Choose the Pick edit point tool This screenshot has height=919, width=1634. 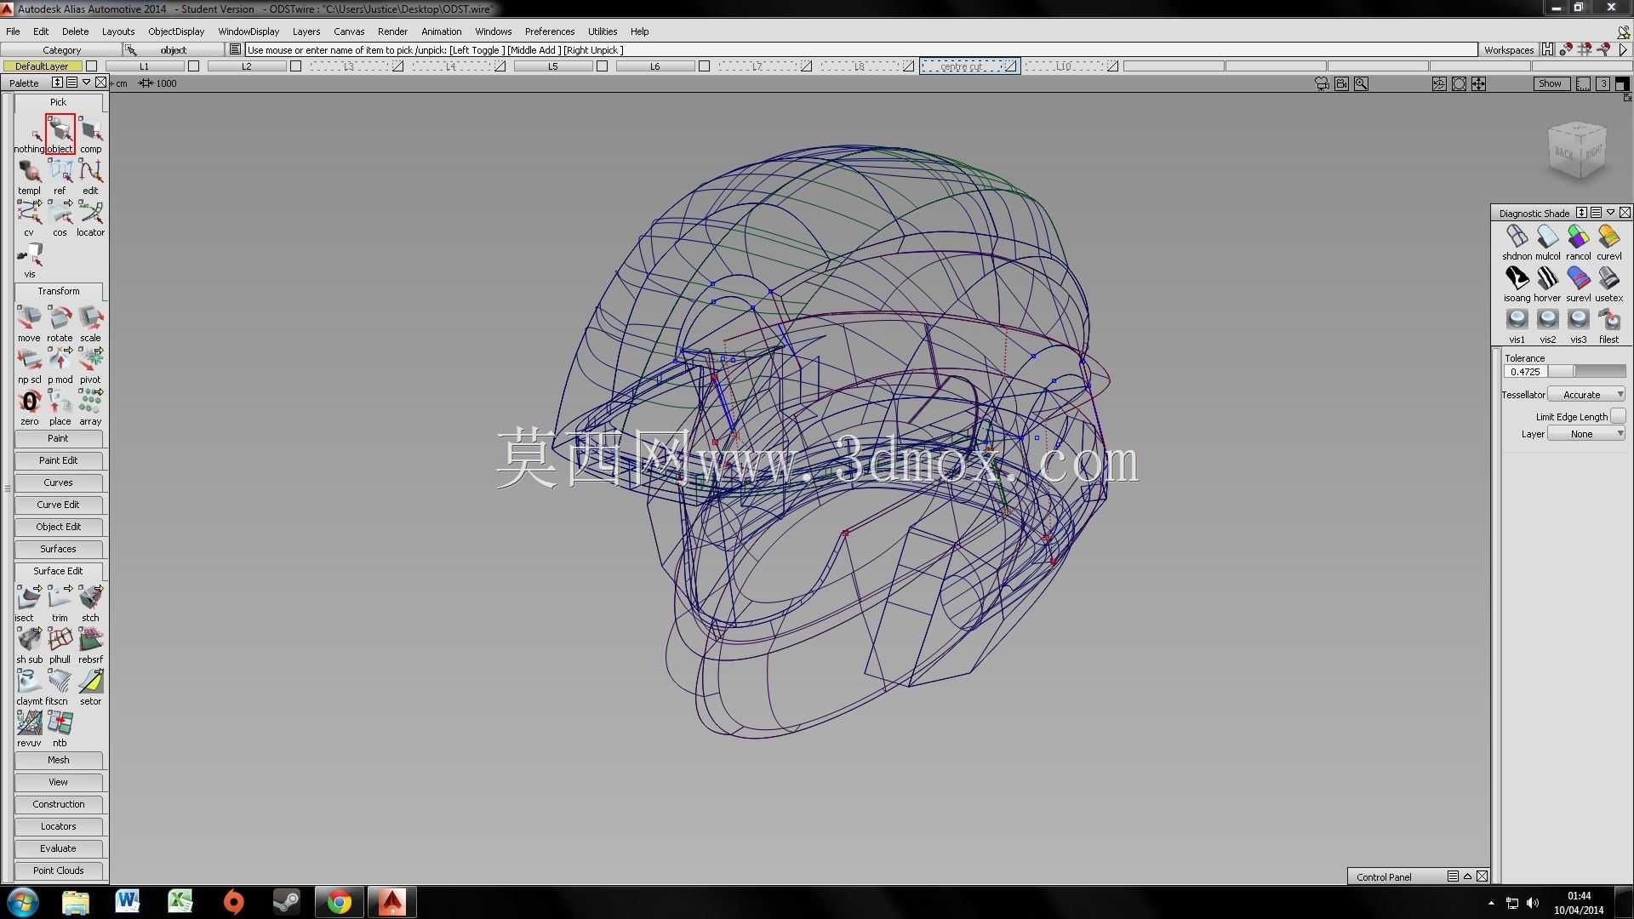click(90, 176)
